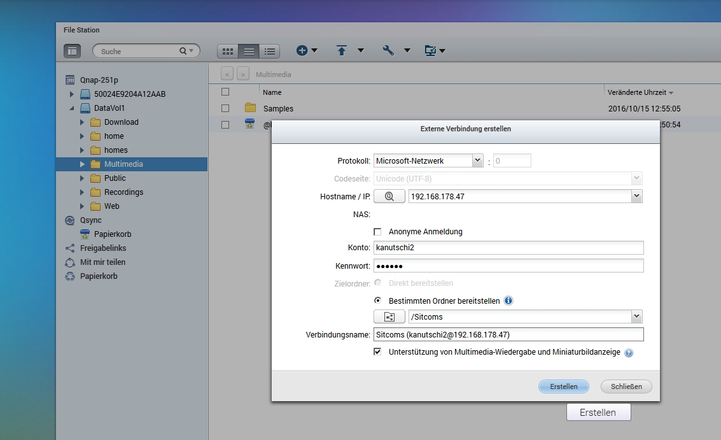Expand the Hostname / IP dropdown list
Image resolution: width=721 pixels, height=440 pixels.
pyautogui.click(x=636, y=197)
